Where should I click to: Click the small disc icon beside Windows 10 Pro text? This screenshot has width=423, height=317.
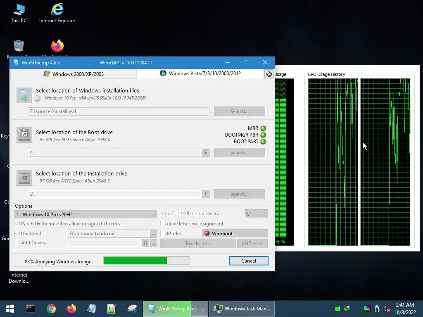37,99
